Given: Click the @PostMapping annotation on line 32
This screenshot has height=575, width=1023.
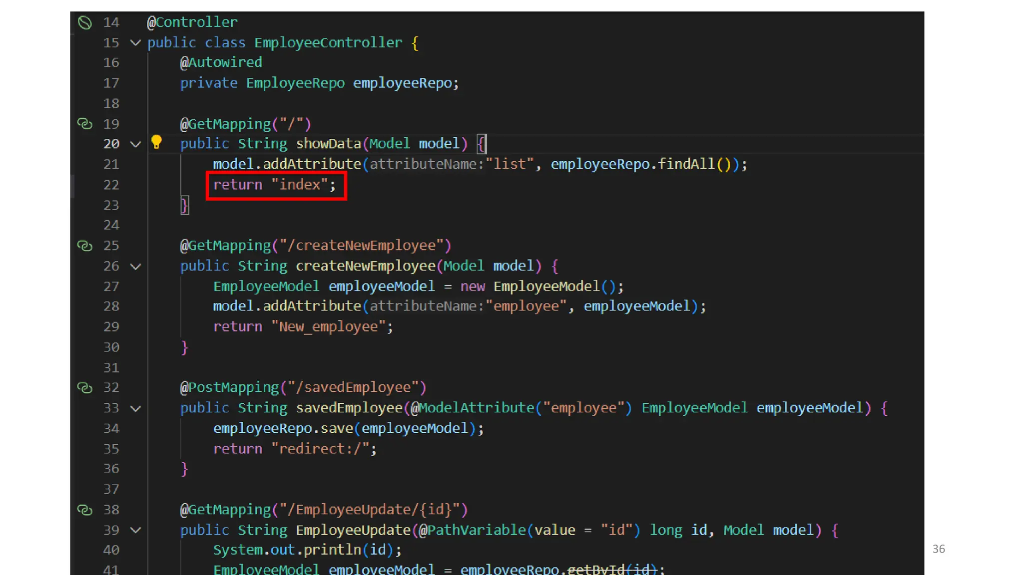Looking at the screenshot, I should pyautogui.click(x=229, y=387).
